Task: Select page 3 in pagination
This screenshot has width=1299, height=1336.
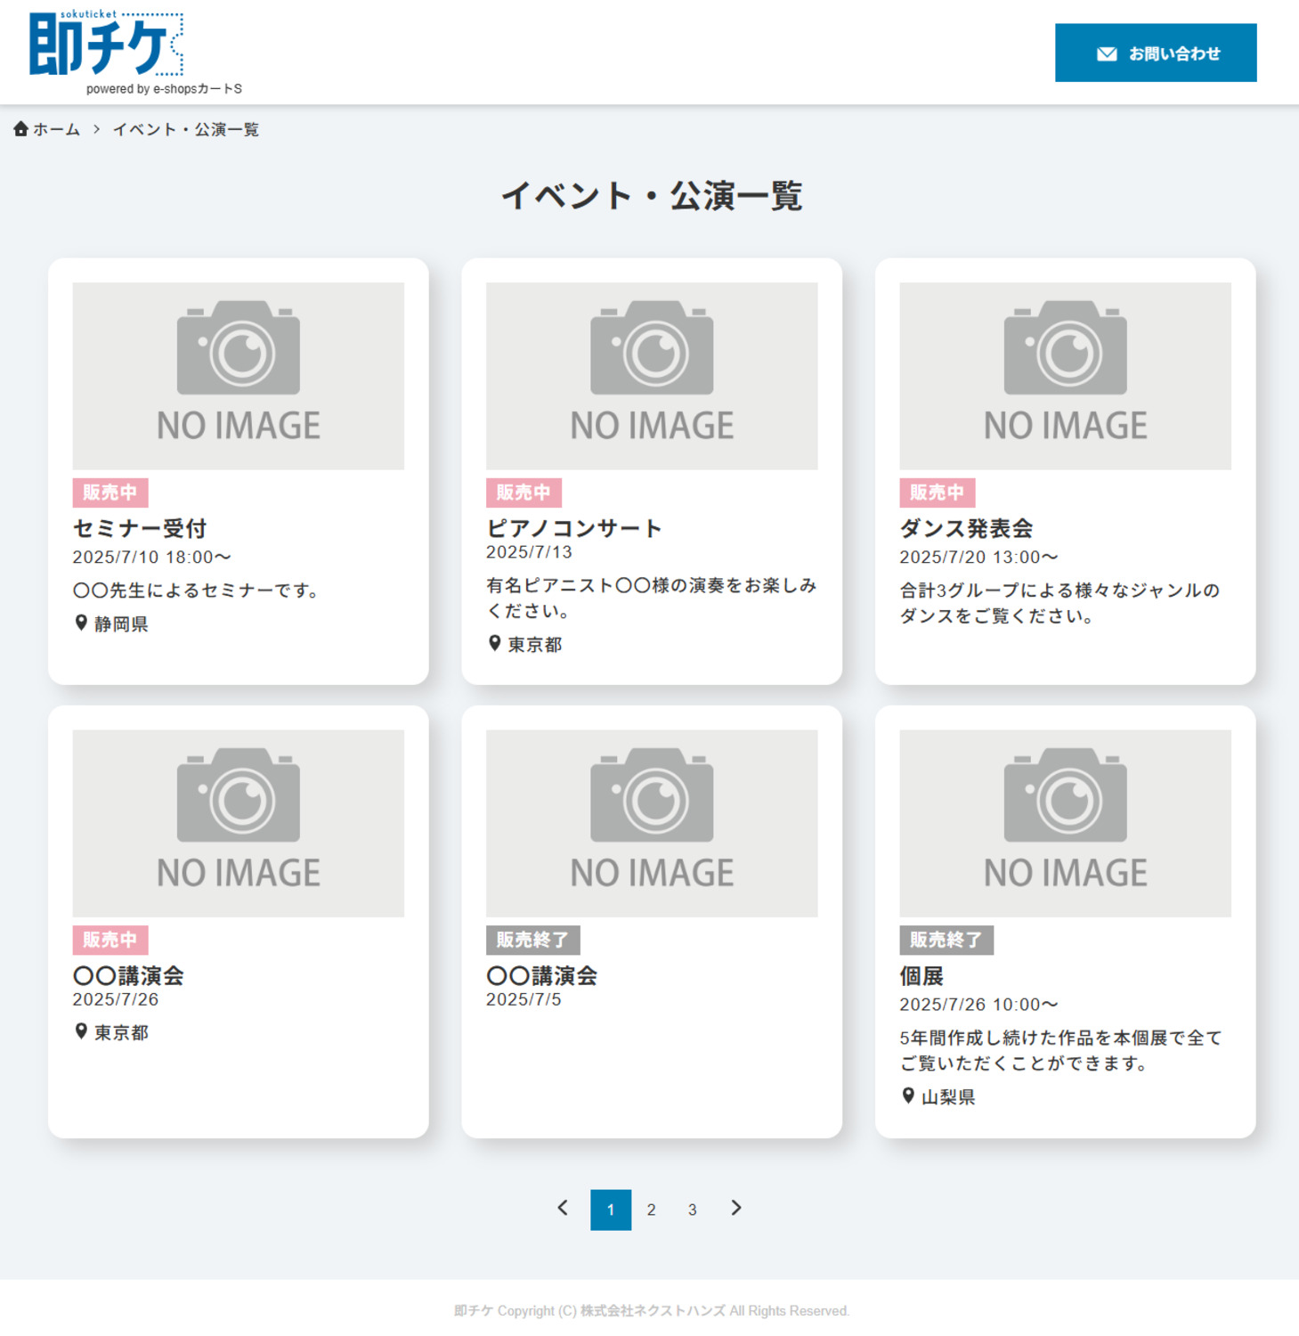Action: [x=693, y=1210]
